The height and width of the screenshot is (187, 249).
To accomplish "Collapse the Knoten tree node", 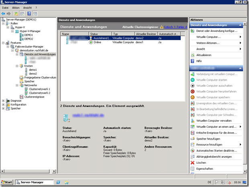I will point(17,66).
